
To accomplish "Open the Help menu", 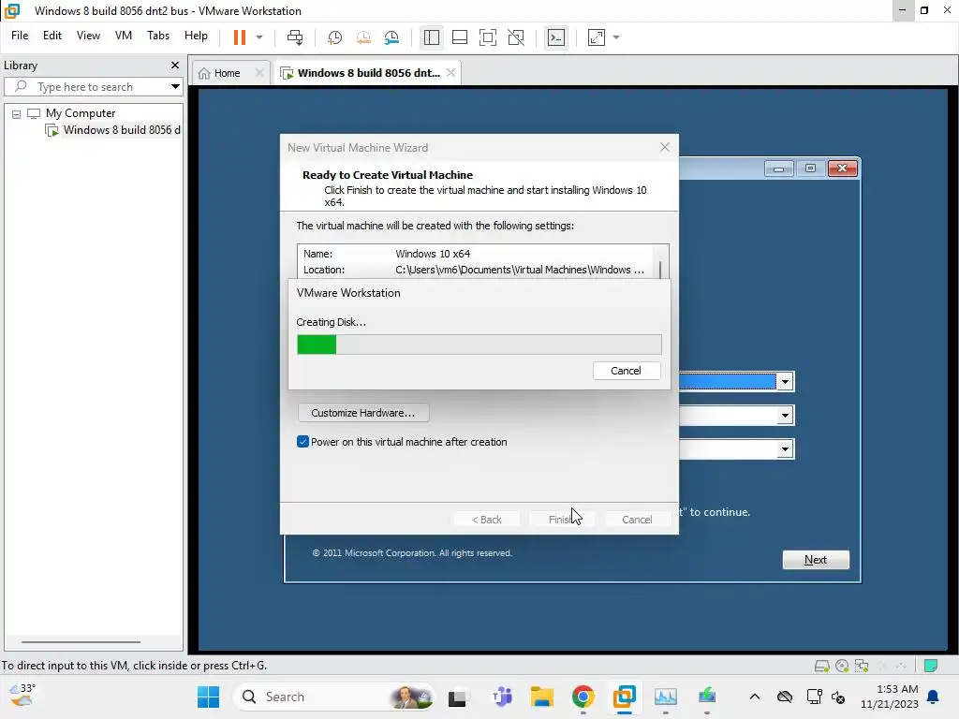I will click(196, 36).
